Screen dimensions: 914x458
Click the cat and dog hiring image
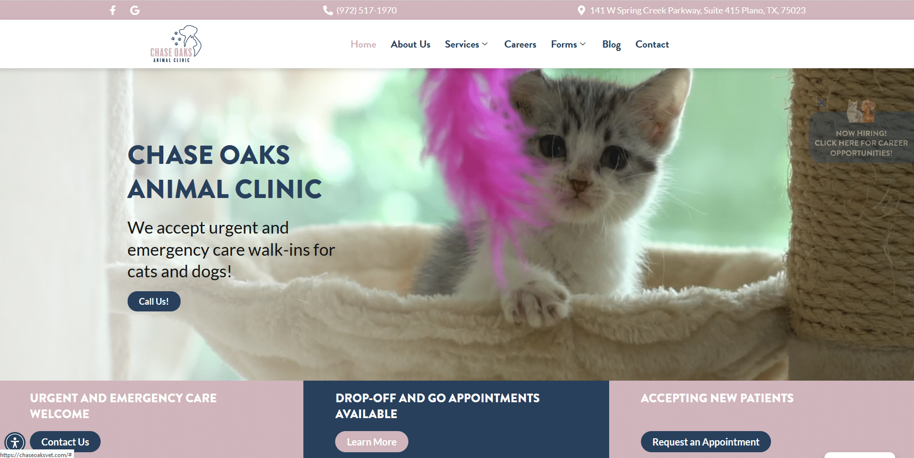[x=861, y=111]
